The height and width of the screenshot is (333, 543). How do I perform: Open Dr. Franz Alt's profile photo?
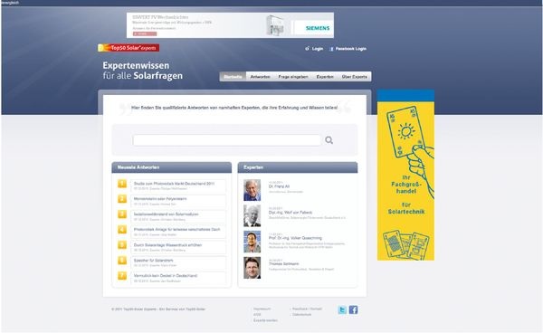252,190
